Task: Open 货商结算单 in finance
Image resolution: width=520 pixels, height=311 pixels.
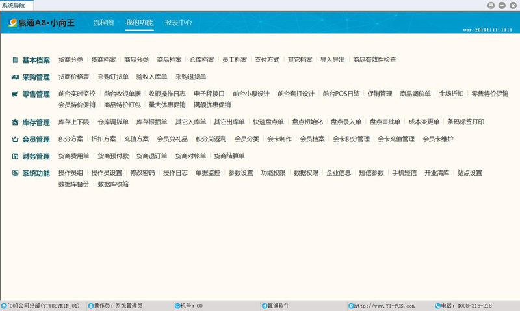Action: 229,156
